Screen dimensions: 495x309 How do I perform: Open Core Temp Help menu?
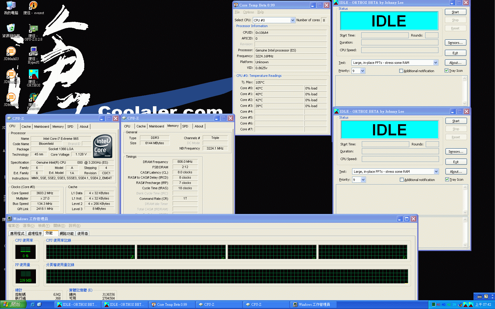tap(260, 12)
